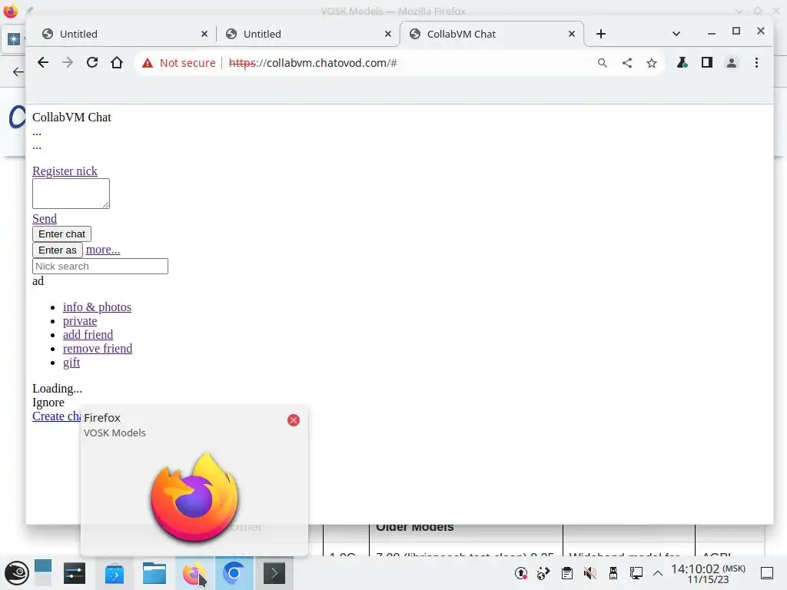The image size is (787, 590).
Task: Focus the Nick search field
Action: 101,267
